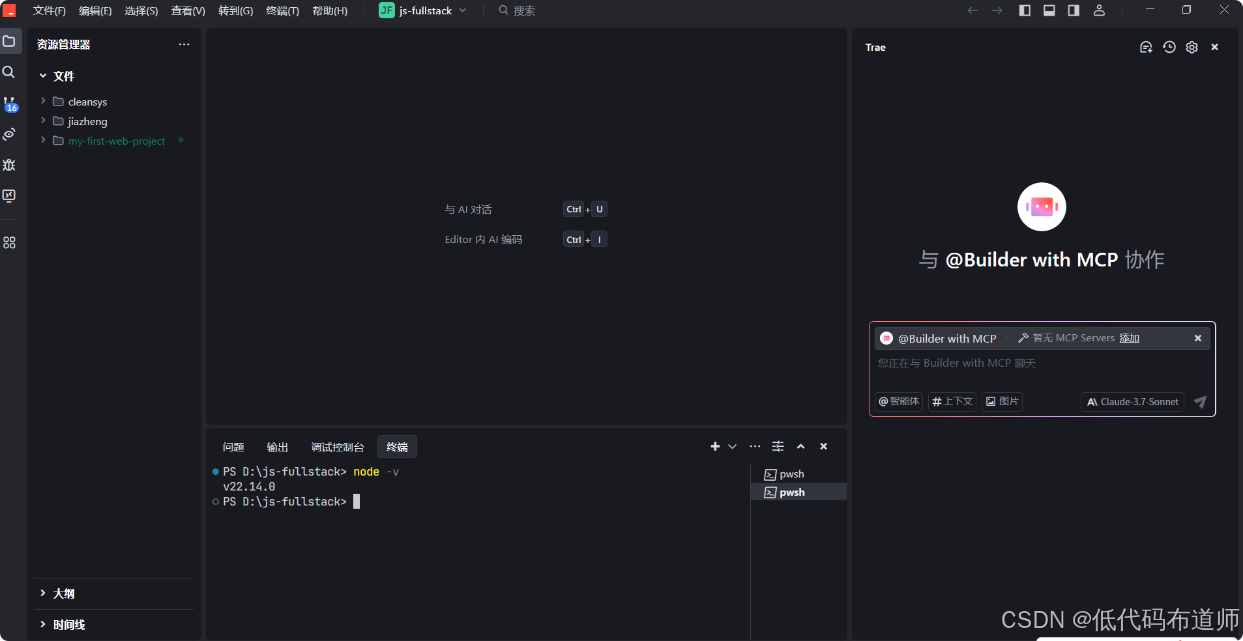Select the jiazheng folder name
The height and width of the screenshot is (641, 1243).
click(x=87, y=121)
